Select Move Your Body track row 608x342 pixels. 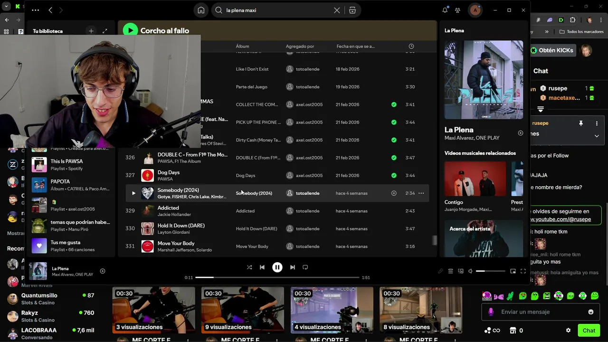point(277,247)
